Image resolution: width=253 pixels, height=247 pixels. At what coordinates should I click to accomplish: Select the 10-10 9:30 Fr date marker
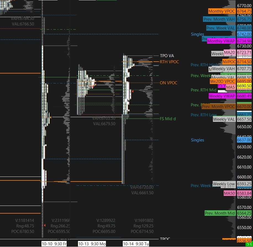coord(54,244)
